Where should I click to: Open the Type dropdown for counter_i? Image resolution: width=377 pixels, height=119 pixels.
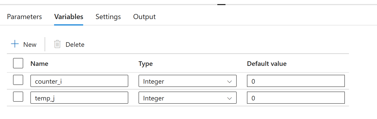point(187,81)
